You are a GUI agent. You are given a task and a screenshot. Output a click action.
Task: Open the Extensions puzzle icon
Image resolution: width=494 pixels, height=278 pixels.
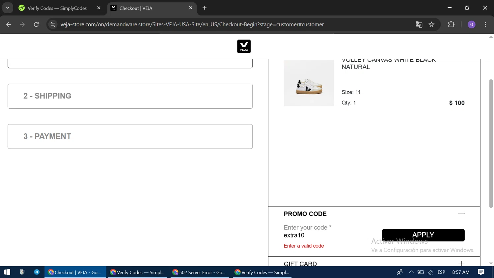pyautogui.click(x=451, y=24)
